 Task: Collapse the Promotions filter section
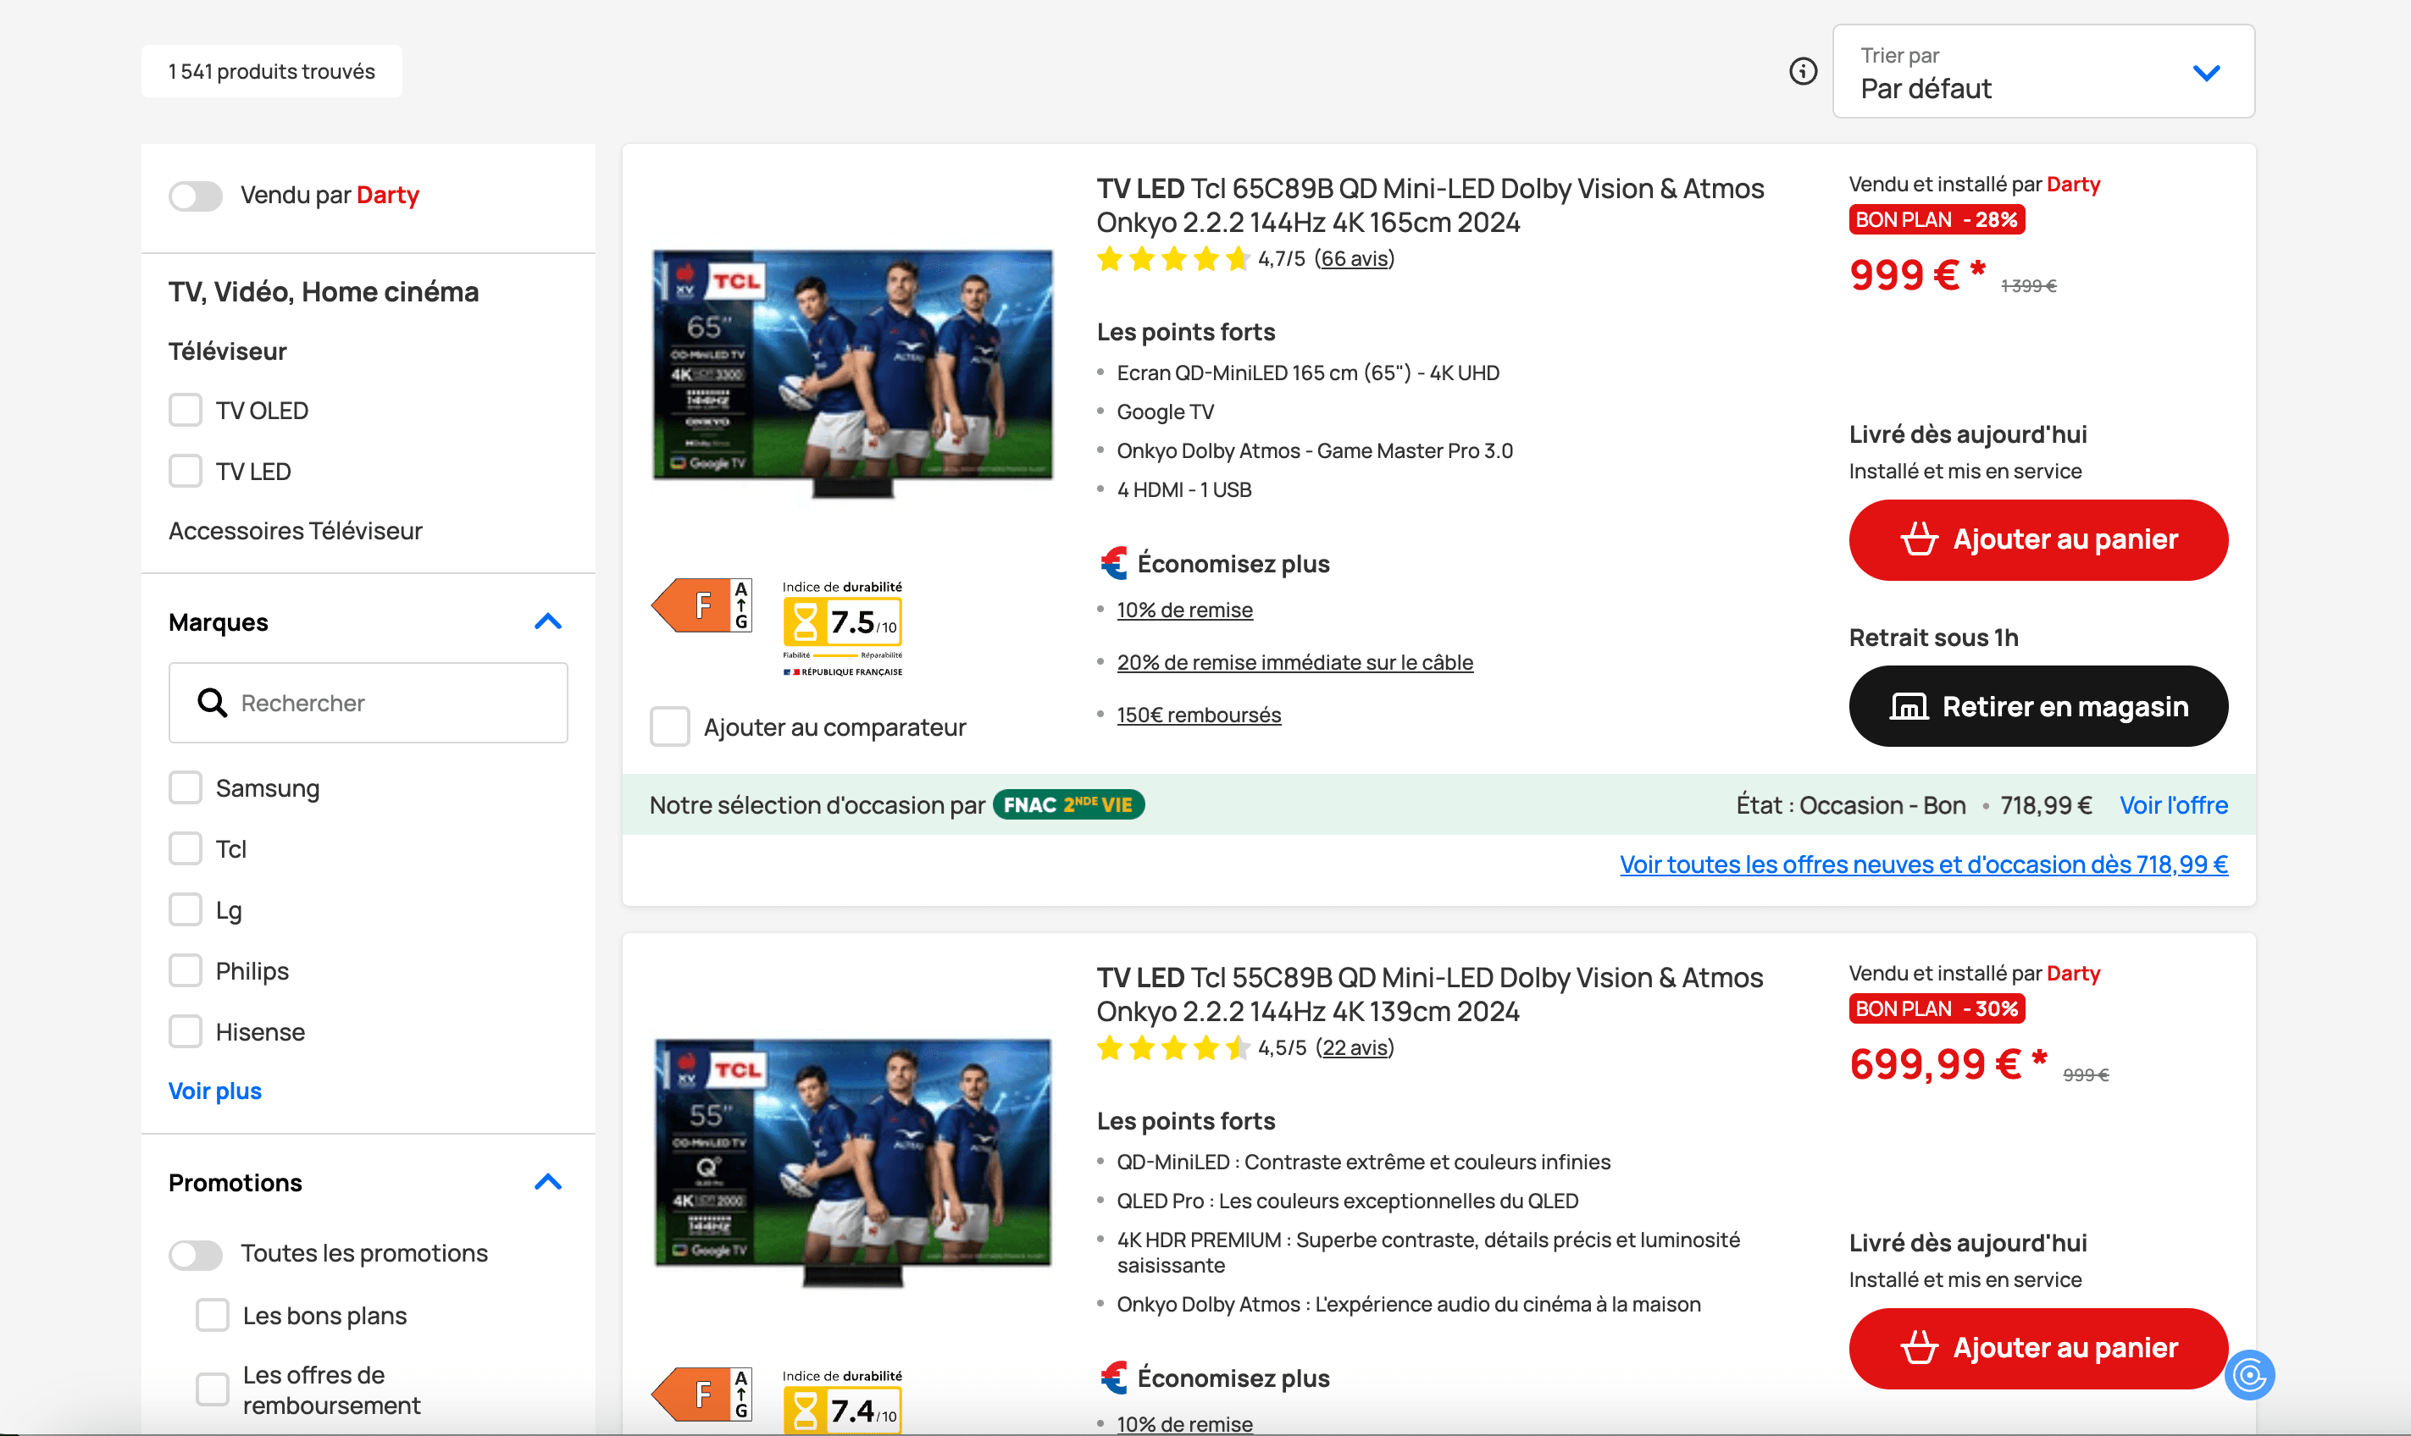click(x=548, y=1183)
